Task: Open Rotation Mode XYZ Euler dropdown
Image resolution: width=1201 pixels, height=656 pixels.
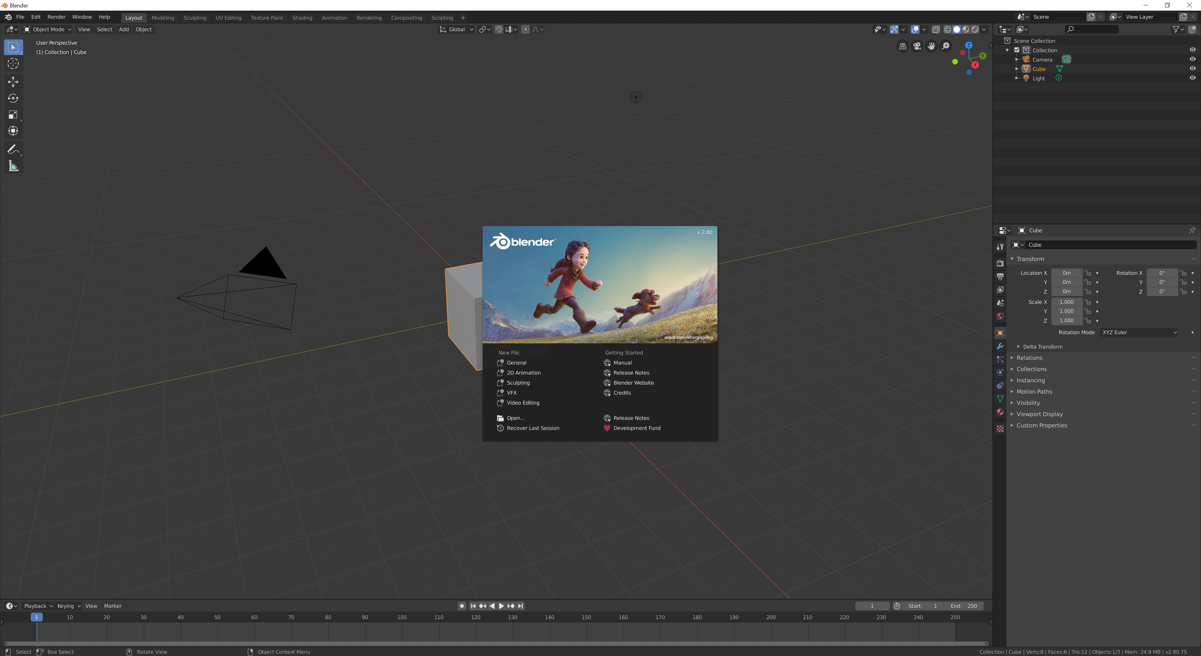Action: 1139,332
